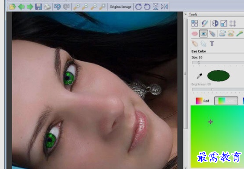Open the dark green eye color swatch
Image resolution: width=244 pixels, height=169 pixels.
point(218,76)
